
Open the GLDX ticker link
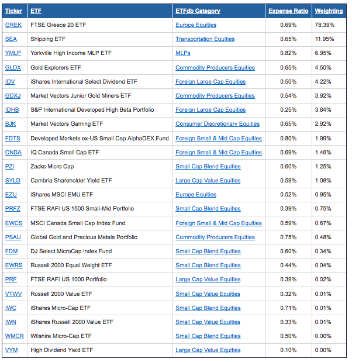click(13, 68)
